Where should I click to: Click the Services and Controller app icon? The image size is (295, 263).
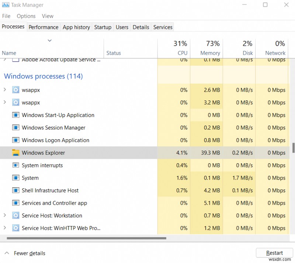pyautogui.click(x=15, y=203)
